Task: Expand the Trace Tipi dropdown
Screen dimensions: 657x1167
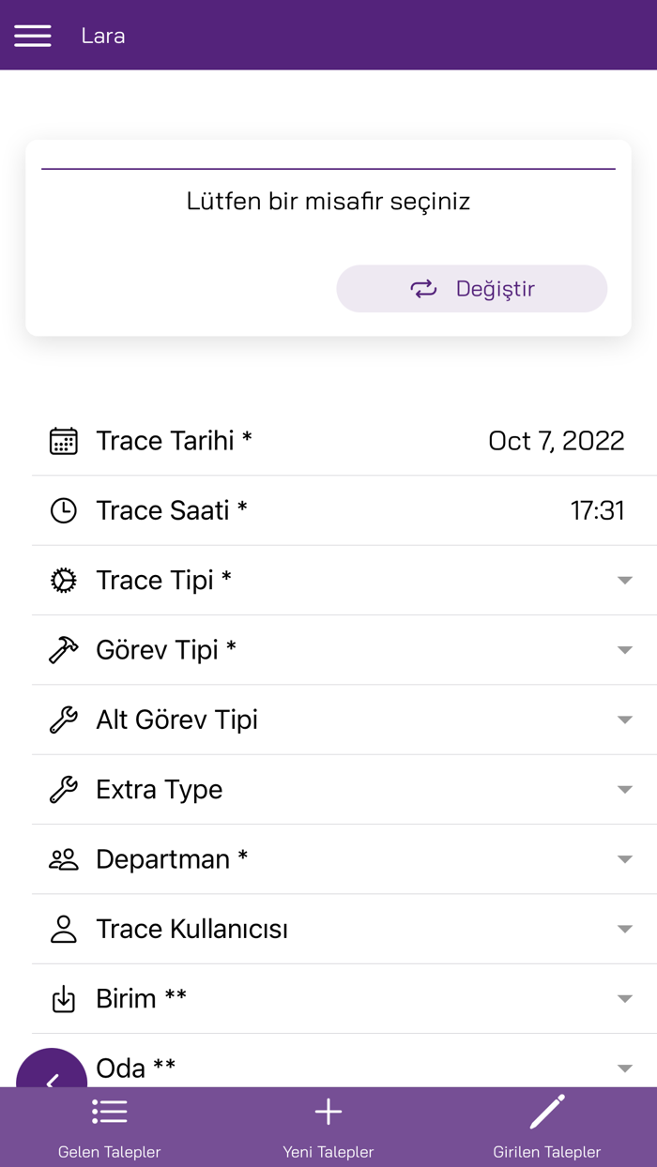Action: pos(624,581)
